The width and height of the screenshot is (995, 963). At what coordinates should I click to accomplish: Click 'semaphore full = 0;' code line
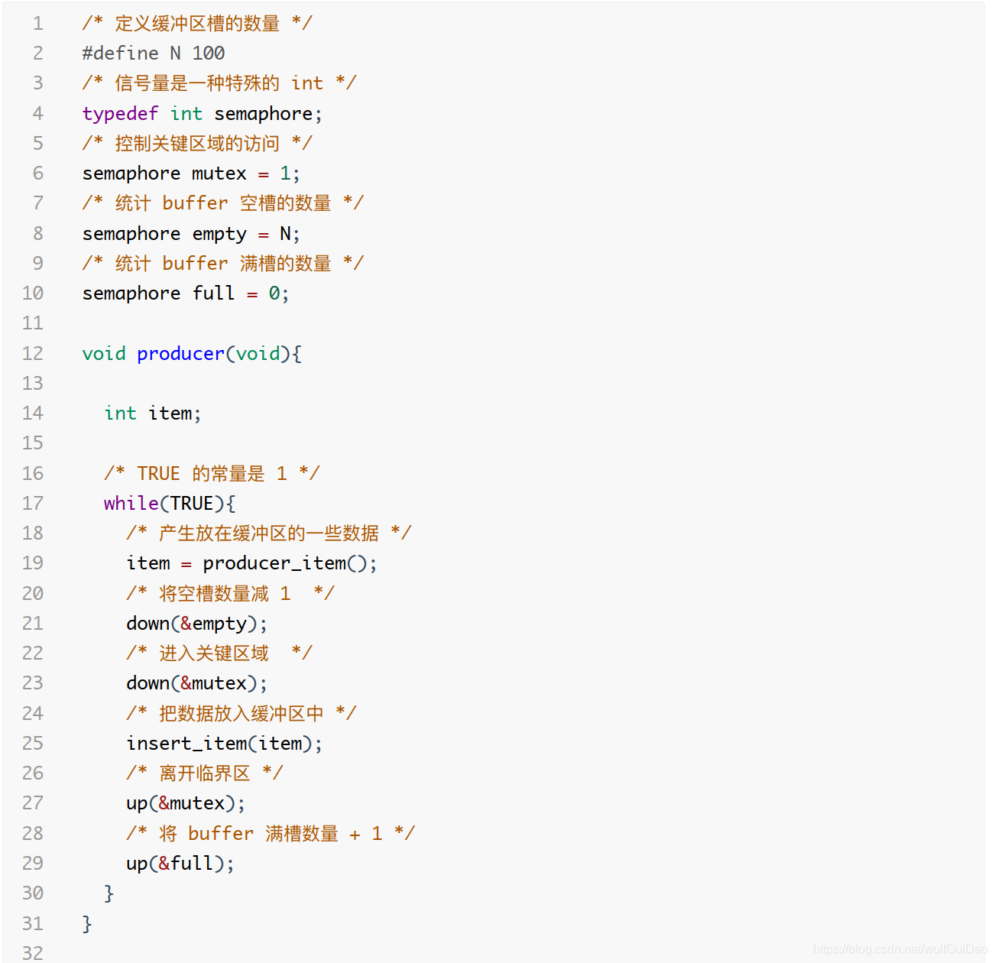tap(186, 293)
